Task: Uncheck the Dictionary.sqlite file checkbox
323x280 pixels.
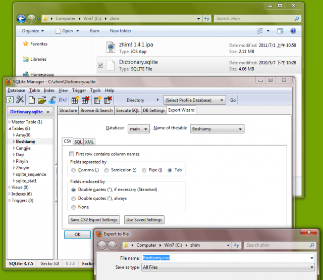Action: [x=100, y=65]
